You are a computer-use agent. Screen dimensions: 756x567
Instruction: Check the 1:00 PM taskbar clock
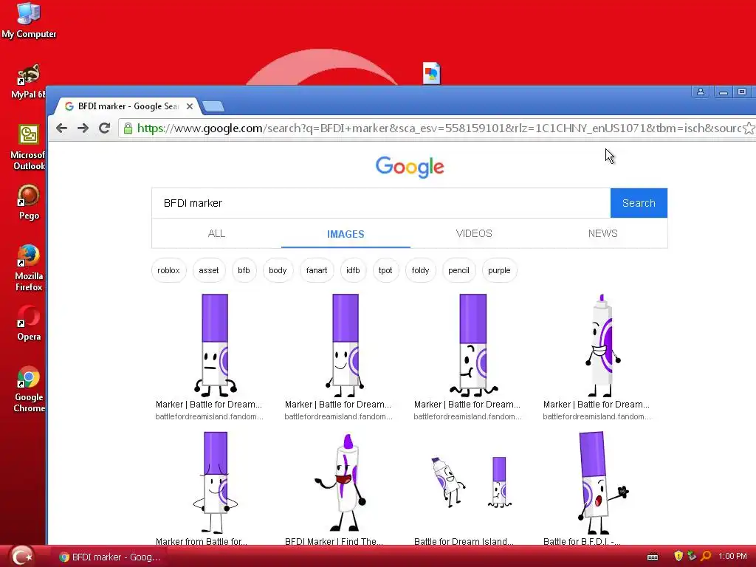click(732, 556)
